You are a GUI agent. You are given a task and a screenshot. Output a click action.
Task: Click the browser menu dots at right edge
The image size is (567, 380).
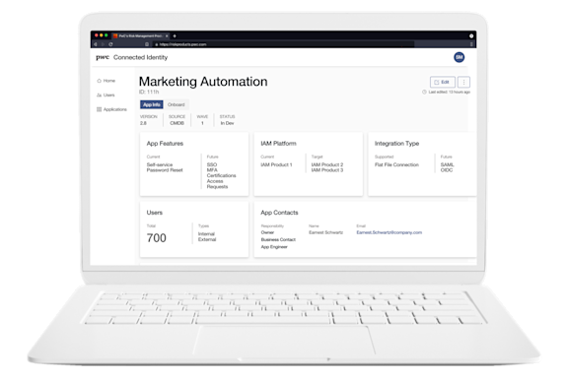click(471, 44)
